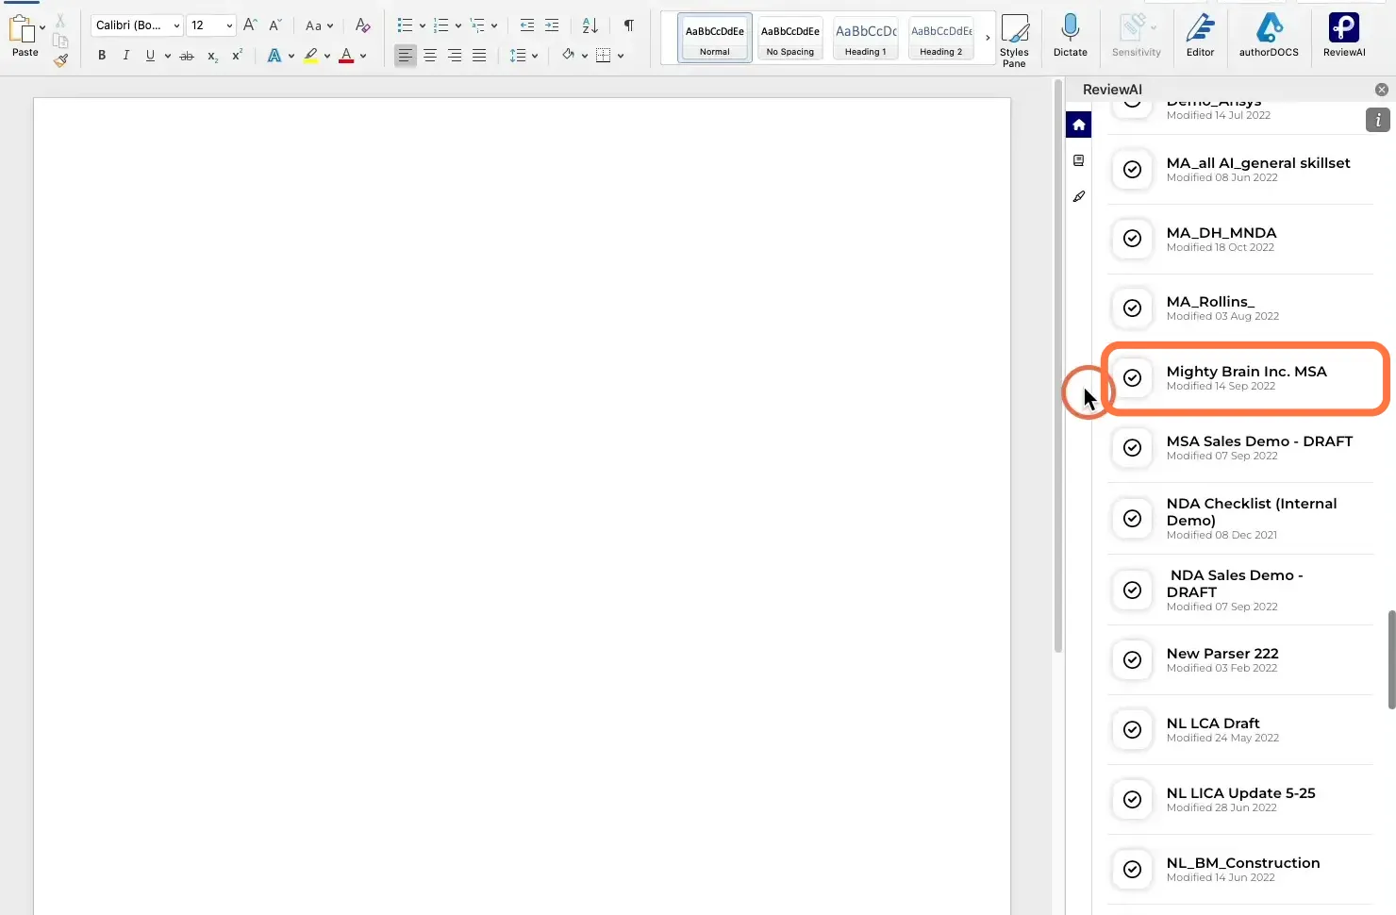Open the ReviewAI add-in button

(x=1343, y=36)
